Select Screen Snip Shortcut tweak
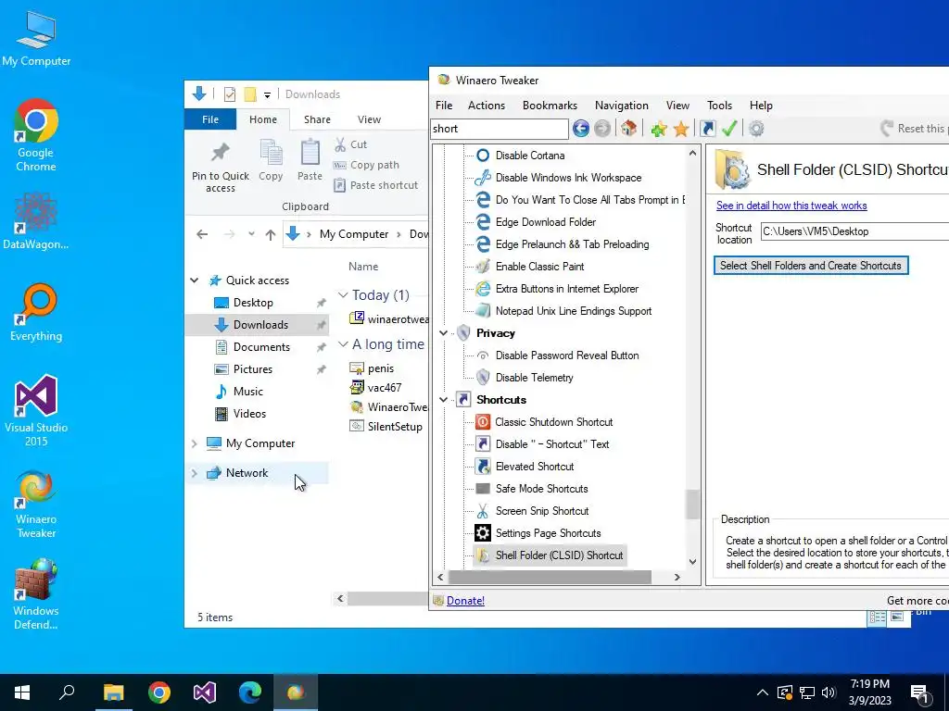The width and height of the screenshot is (949, 711). pos(541,511)
